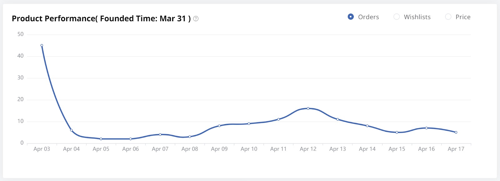Click the Apr 13 data point
The height and width of the screenshot is (181, 500).
tap(337, 119)
